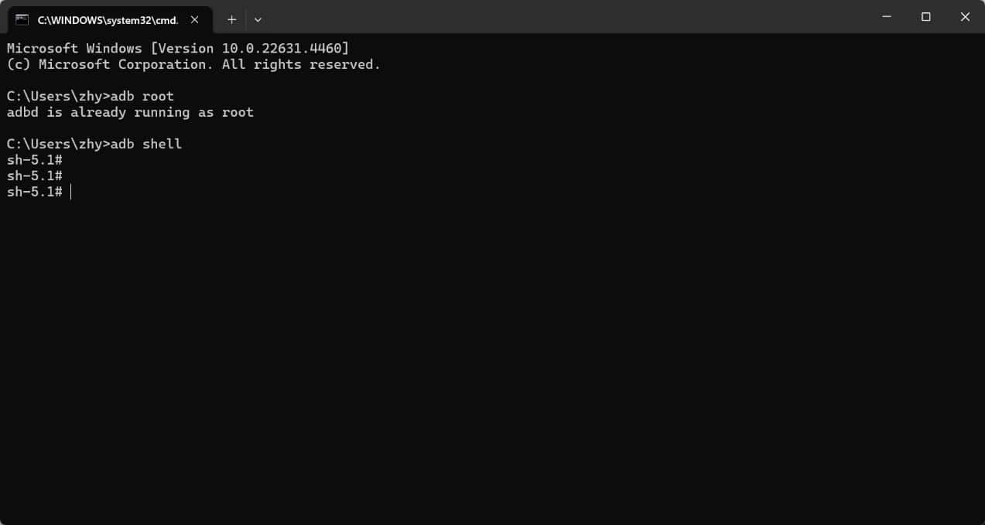Click the Microsoft Corporation copyright line

click(193, 65)
